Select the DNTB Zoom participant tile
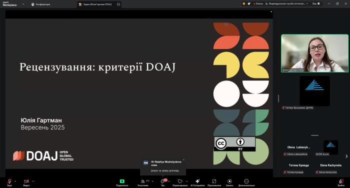This screenshot has width=350, height=188. coord(330,148)
